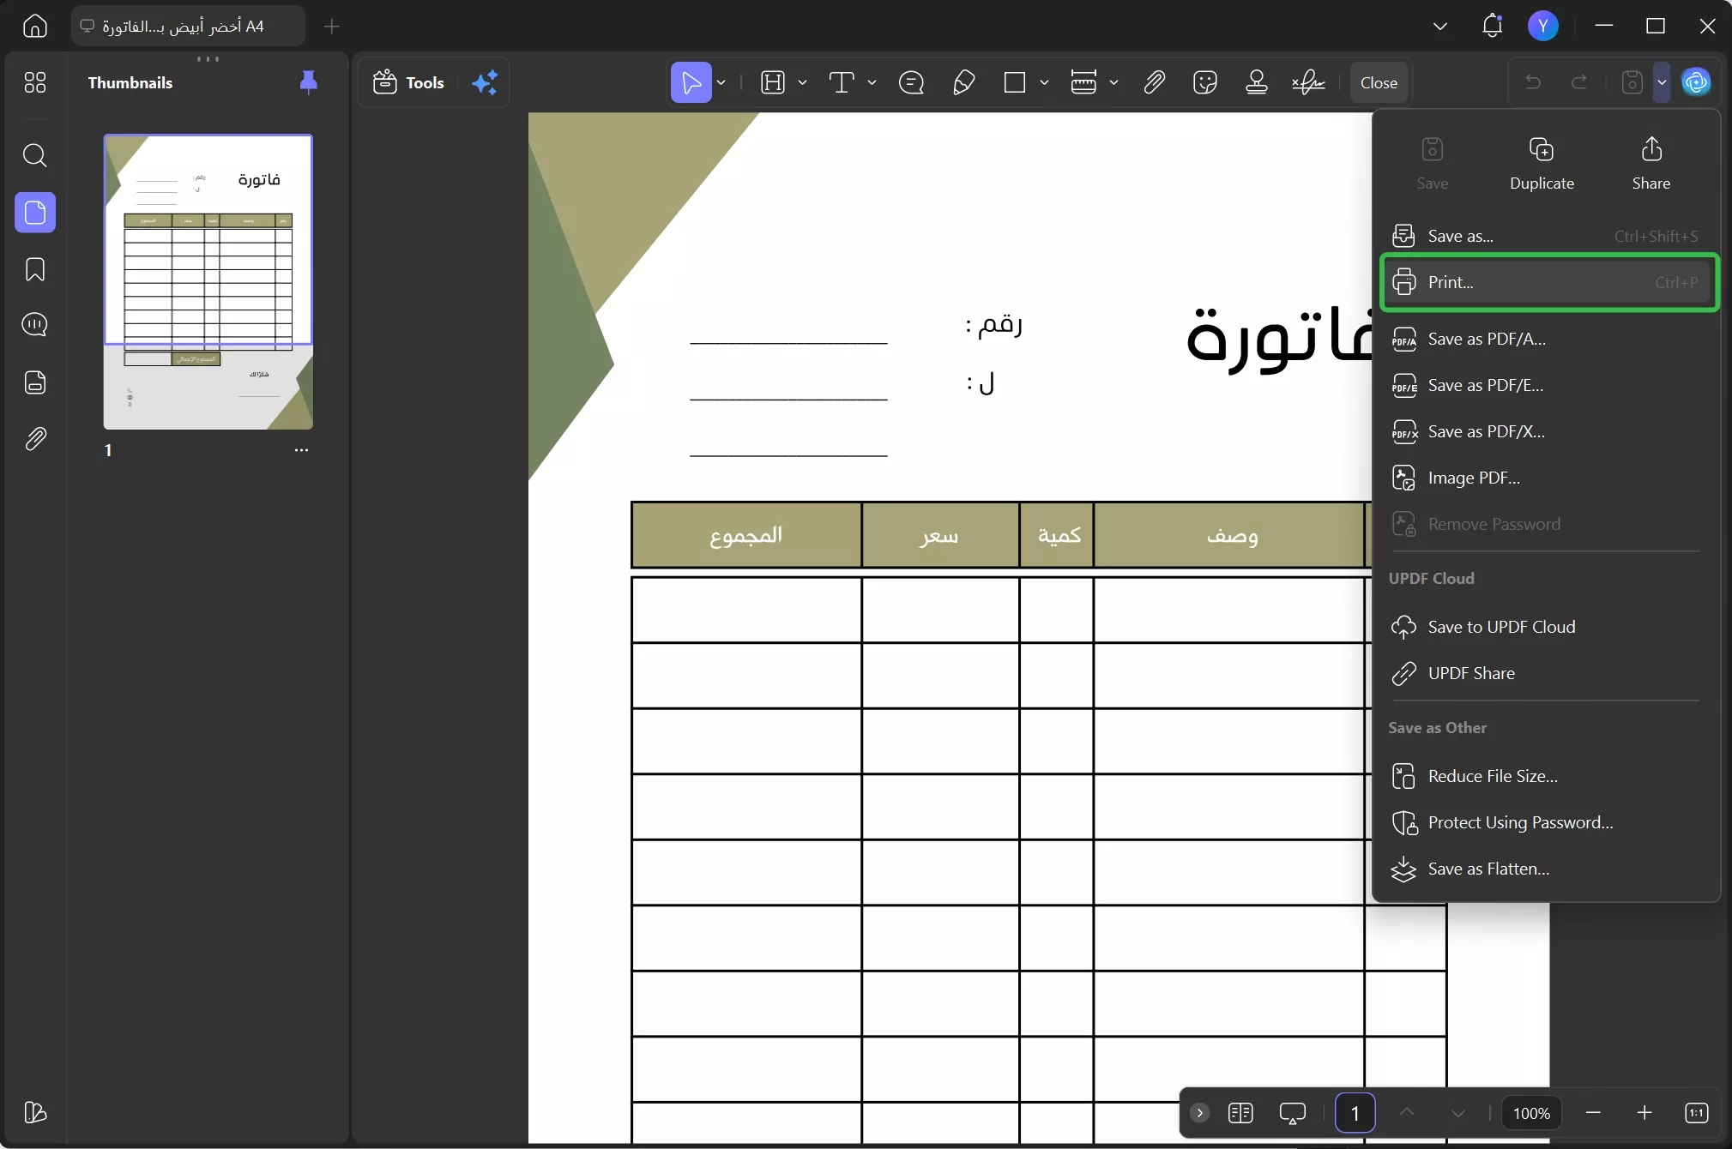1732x1149 pixels.
Task: Select Save to UPDF Cloud
Action: pos(1546,627)
